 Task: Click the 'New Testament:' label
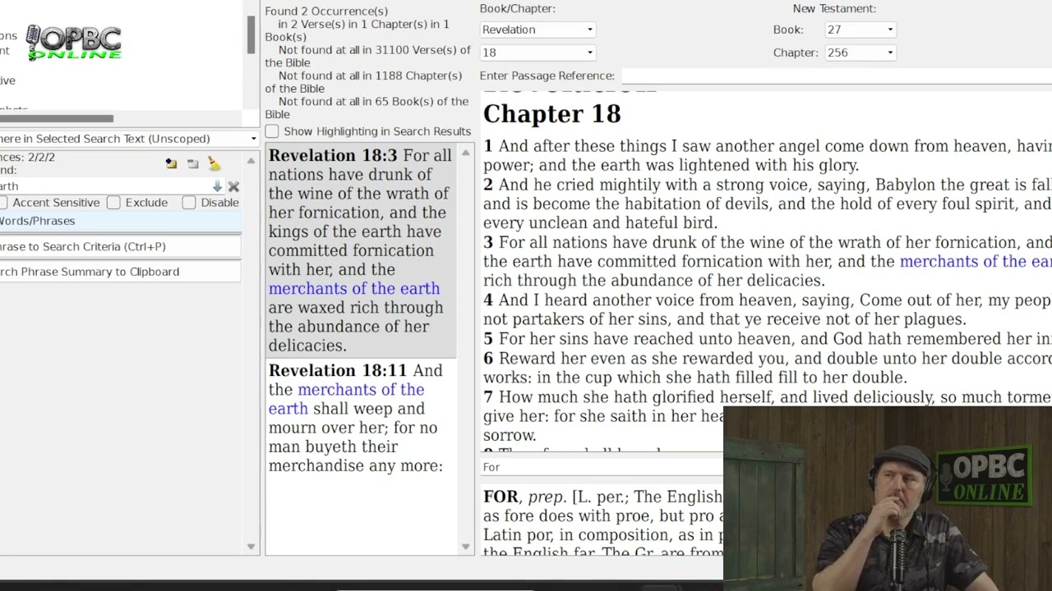coord(834,9)
